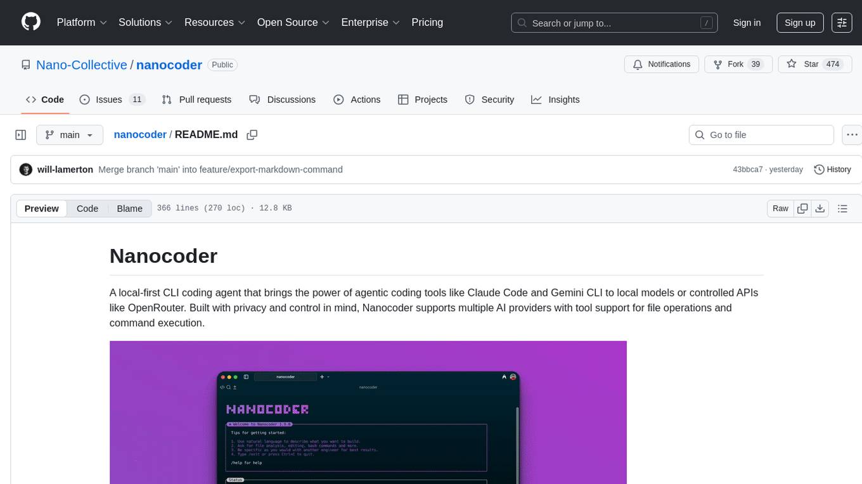Open GitHub homepage via Octocat logo
The height and width of the screenshot is (484, 862).
pyautogui.click(x=31, y=22)
